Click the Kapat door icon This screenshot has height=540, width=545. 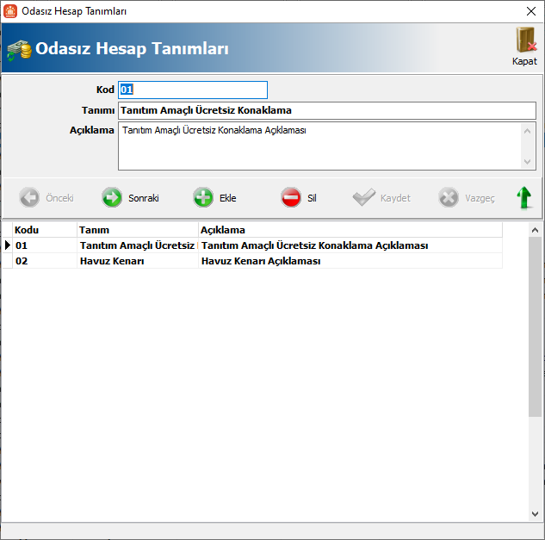click(524, 41)
